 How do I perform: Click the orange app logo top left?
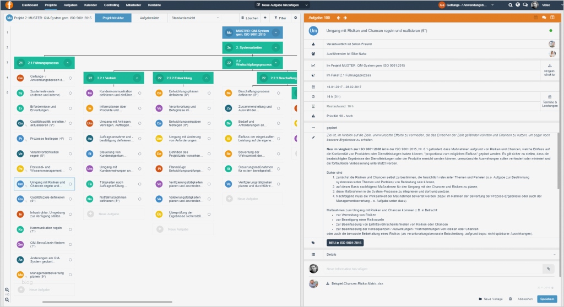9,4
